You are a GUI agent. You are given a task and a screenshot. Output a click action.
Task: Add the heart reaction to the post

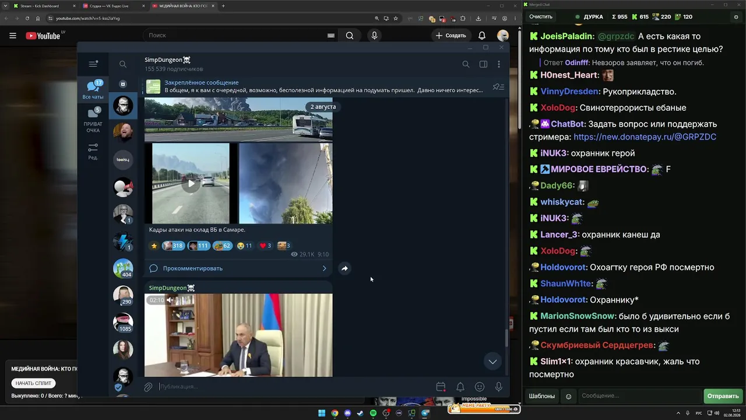click(x=265, y=246)
